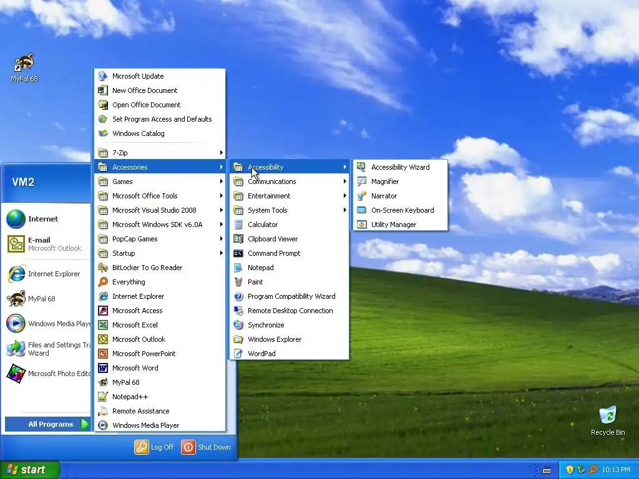The image size is (639, 479).
Task: Click the On-Screen Keyboard icon
Action: tap(361, 210)
